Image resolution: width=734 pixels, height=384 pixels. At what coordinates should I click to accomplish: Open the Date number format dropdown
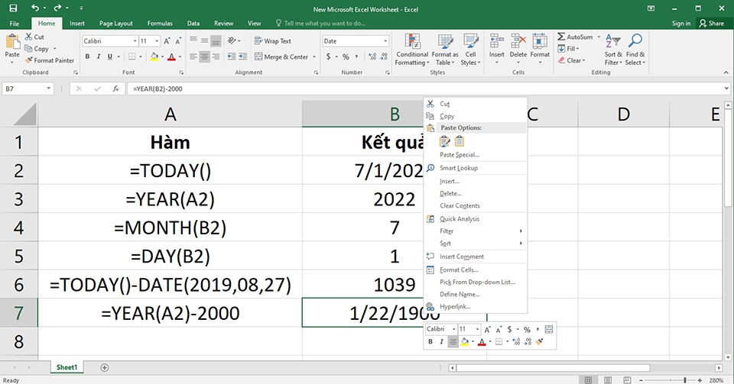pos(385,41)
